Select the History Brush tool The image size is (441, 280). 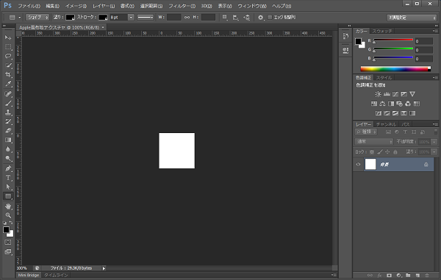8,121
